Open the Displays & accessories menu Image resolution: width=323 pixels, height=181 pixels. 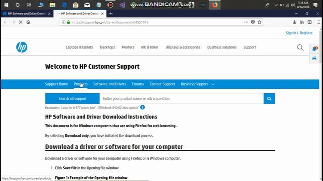[183, 47]
